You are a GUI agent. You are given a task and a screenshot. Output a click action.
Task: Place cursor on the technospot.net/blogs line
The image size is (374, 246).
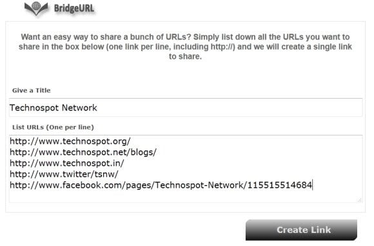click(83, 152)
